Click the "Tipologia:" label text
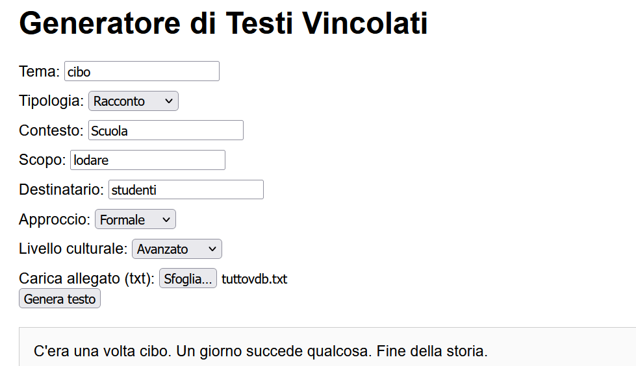636x366 pixels. [51, 101]
